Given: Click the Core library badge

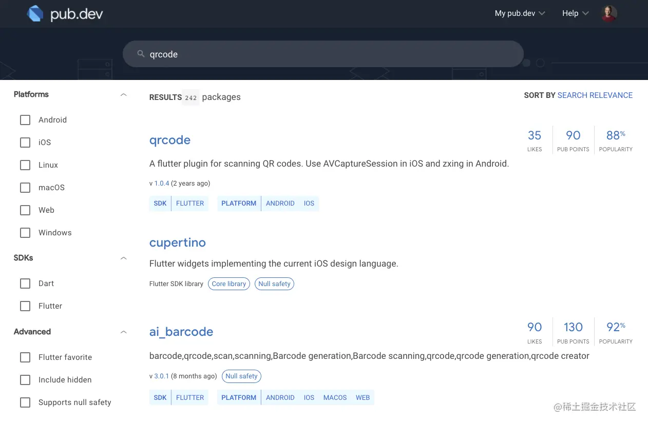Looking at the screenshot, I should tap(229, 284).
